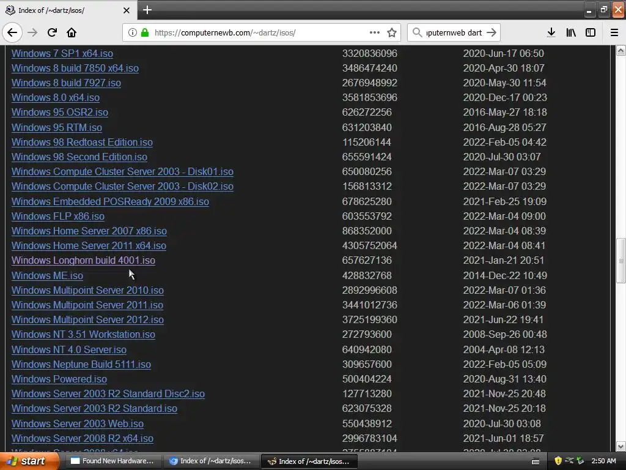This screenshot has width=626, height=470.
Task: Open Windows Server 2003 R2 Standard.iso
Action: tap(95, 408)
